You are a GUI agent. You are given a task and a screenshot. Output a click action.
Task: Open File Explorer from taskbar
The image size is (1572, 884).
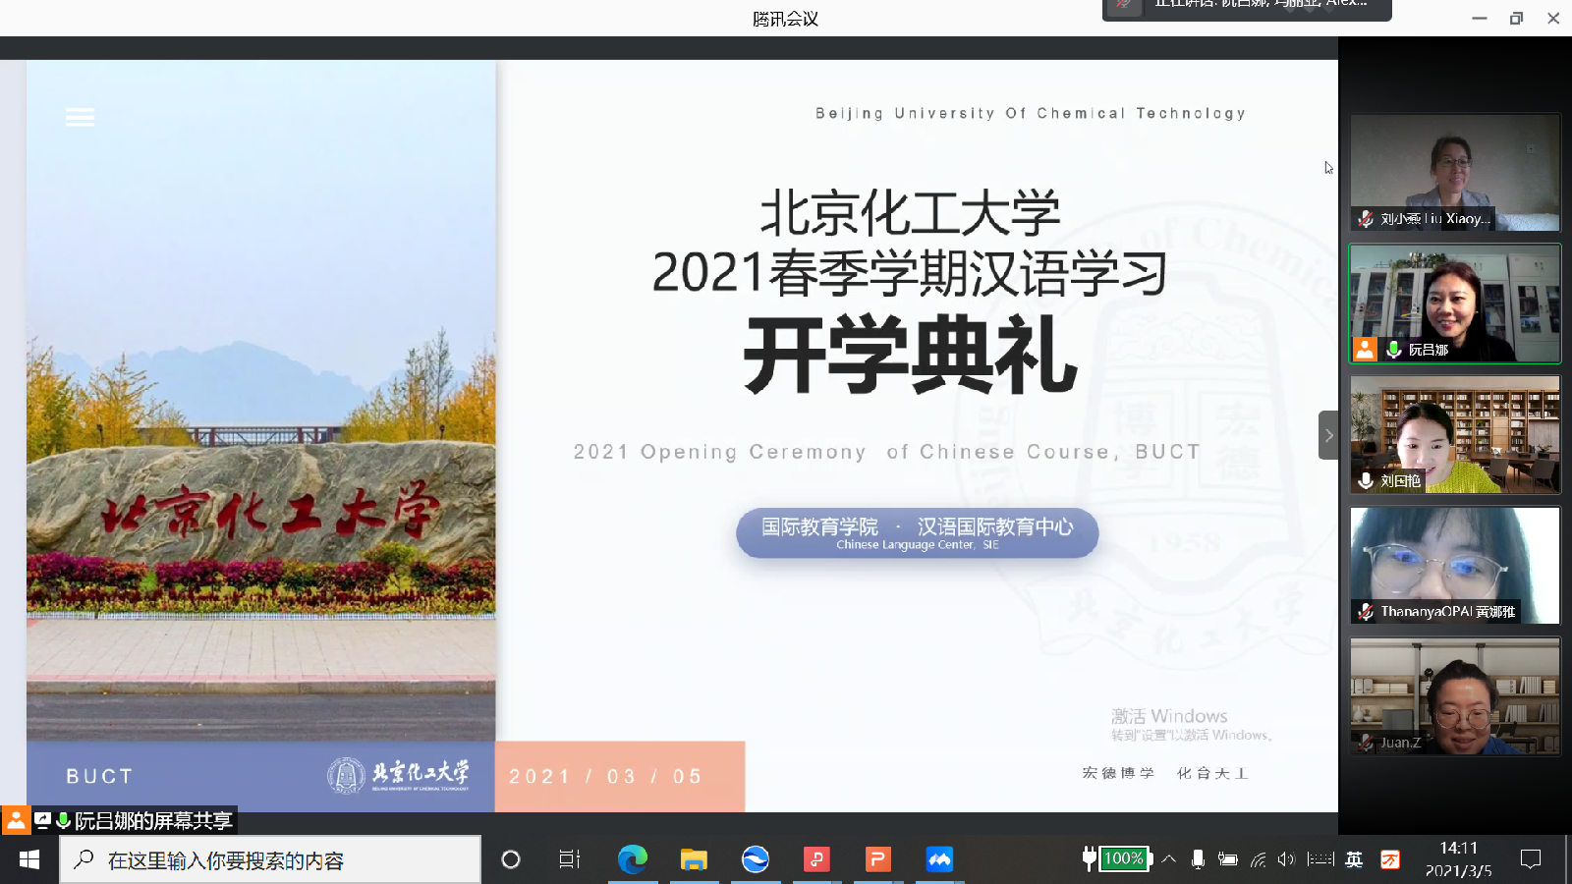(x=694, y=859)
